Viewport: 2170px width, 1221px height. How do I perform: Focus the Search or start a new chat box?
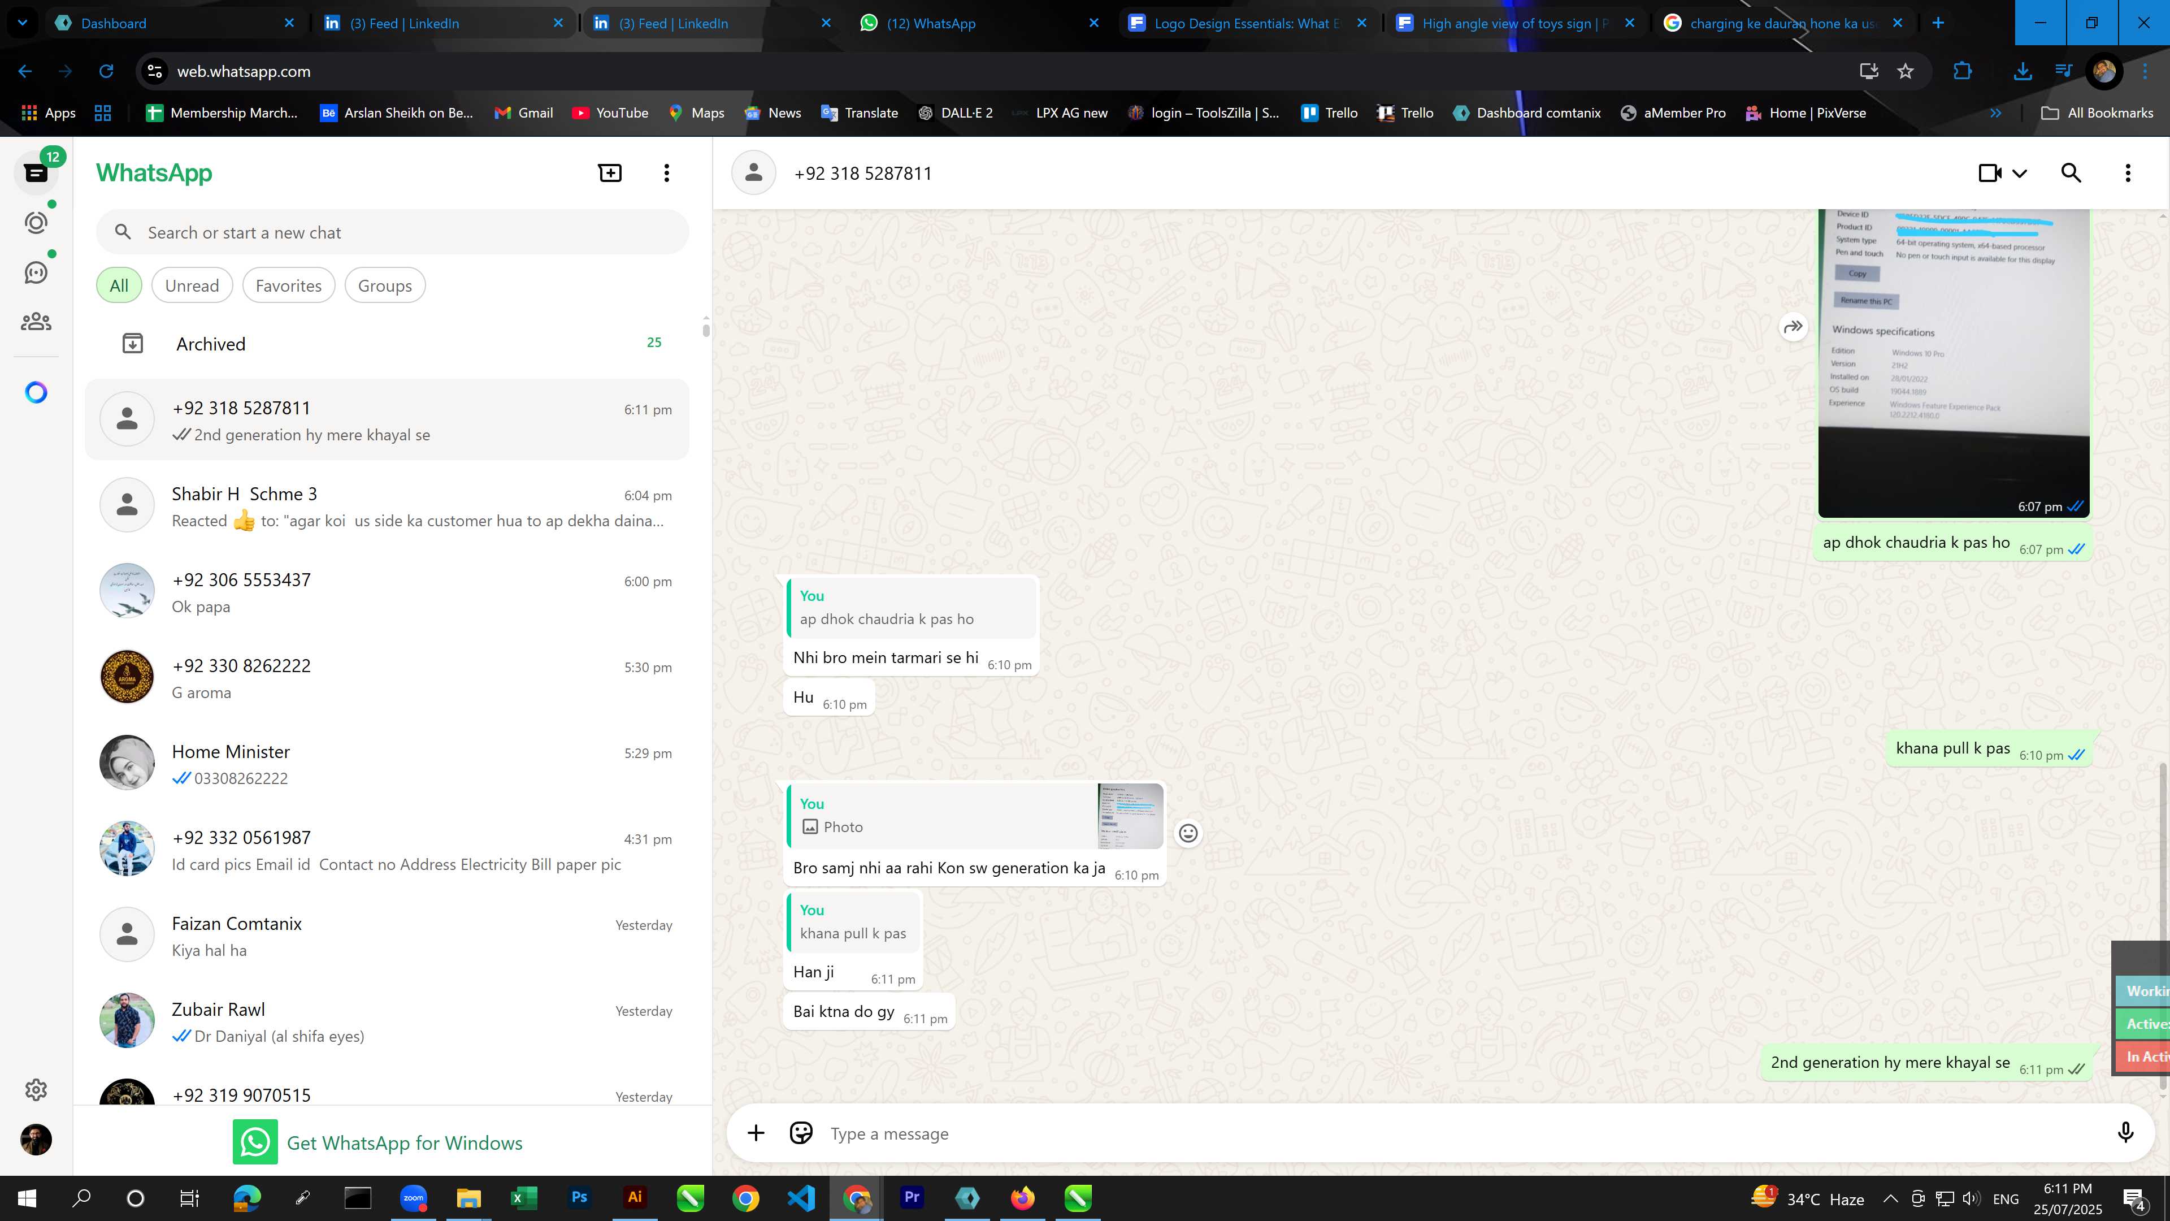pyautogui.click(x=393, y=232)
